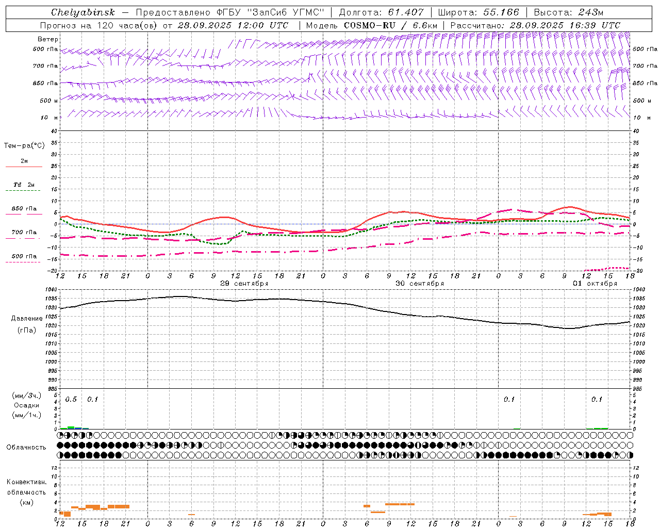Click the "Chelyabinsk" station title
The height and width of the screenshot is (528, 660).
click(x=82, y=12)
